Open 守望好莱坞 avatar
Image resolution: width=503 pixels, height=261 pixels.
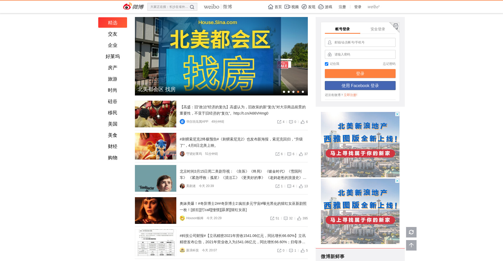182,154
